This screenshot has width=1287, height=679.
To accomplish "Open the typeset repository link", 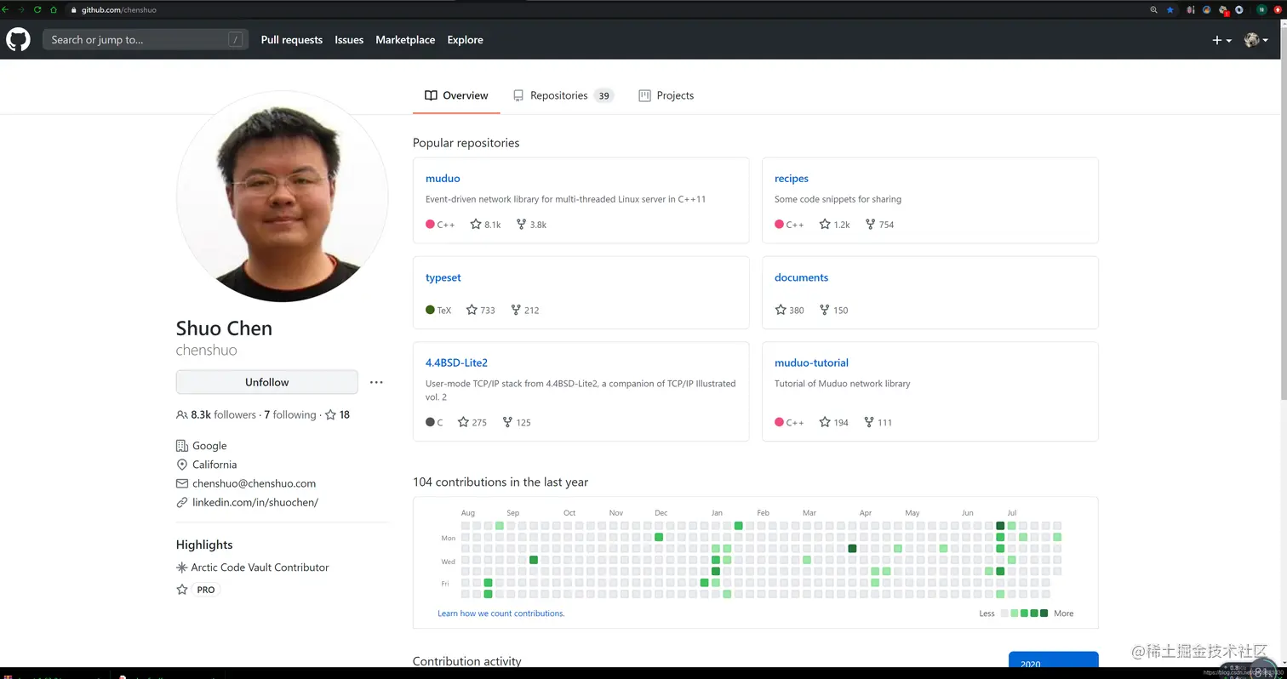I will point(443,277).
